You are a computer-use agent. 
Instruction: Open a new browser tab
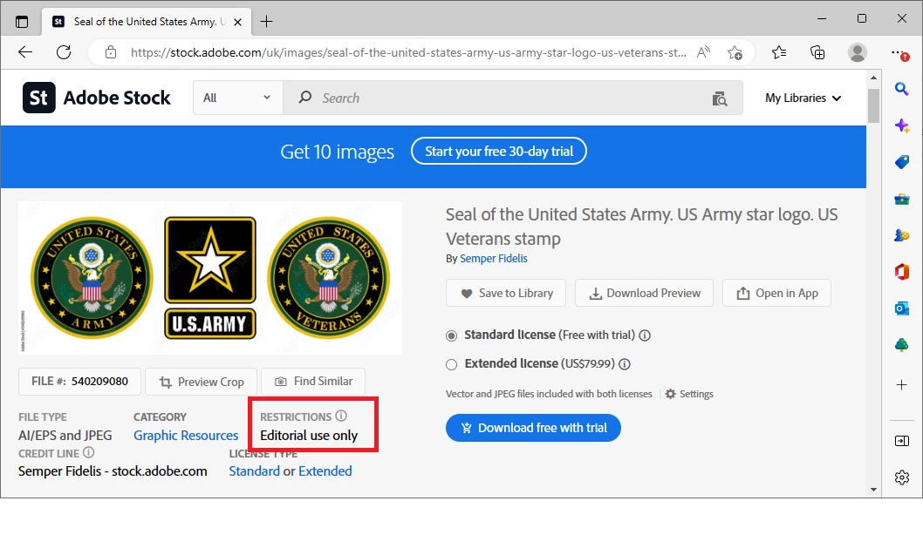(267, 22)
